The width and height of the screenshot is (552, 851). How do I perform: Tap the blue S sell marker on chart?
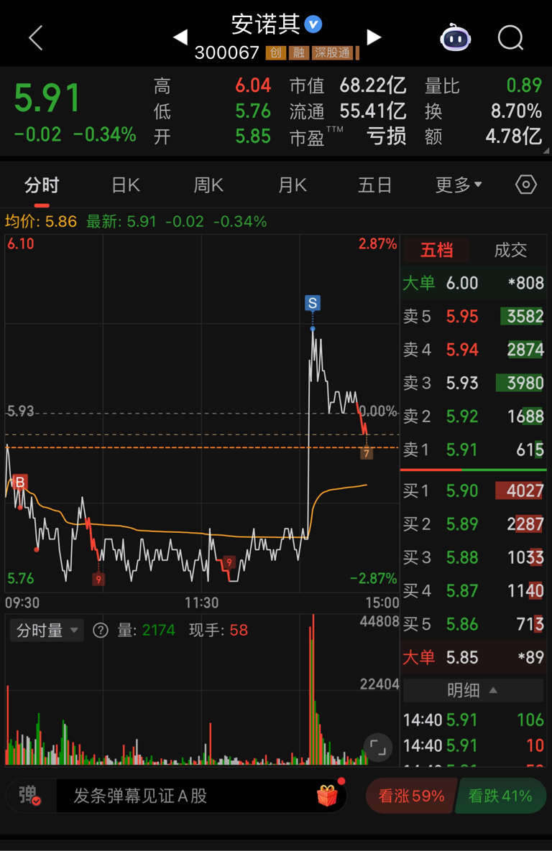pos(313,303)
